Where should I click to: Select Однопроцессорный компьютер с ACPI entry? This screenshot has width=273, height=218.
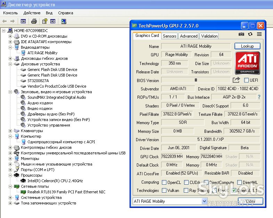(61, 142)
